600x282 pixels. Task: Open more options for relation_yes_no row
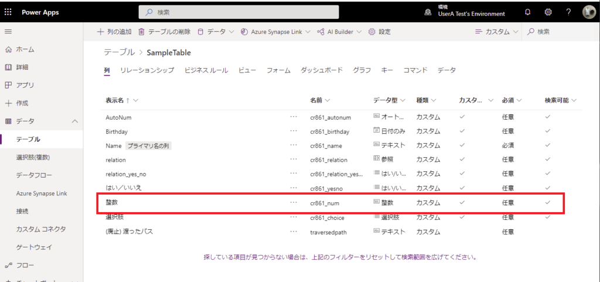(294, 174)
